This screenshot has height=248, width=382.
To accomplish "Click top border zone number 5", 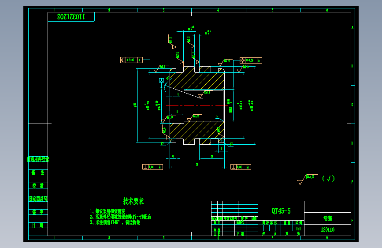I will coord(273,10).
